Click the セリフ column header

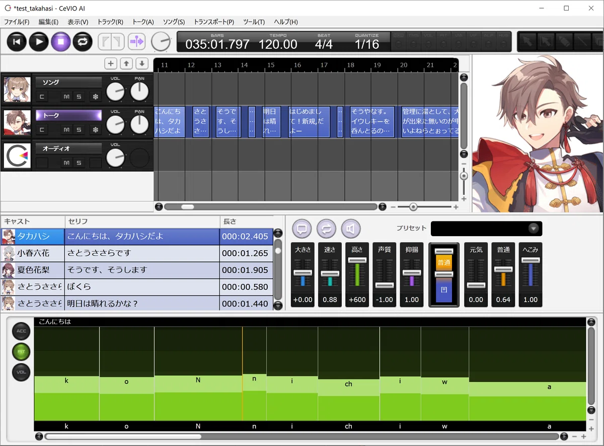point(142,221)
